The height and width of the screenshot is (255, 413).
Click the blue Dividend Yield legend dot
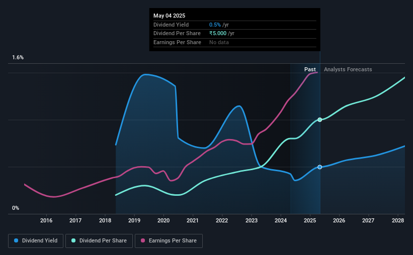(16, 240)
